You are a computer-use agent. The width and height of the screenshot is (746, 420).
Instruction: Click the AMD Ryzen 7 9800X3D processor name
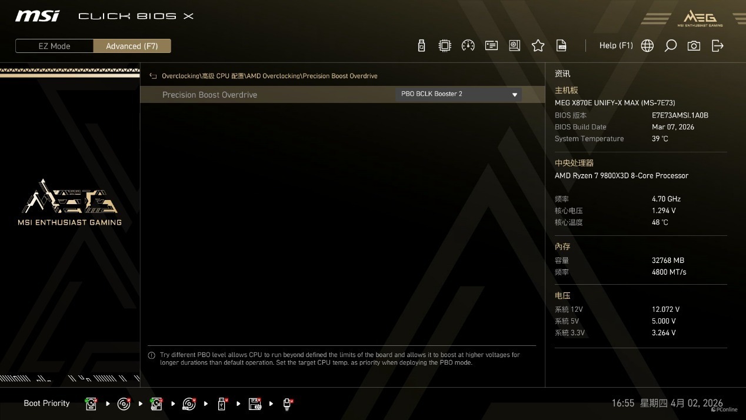tap(621, 176)
